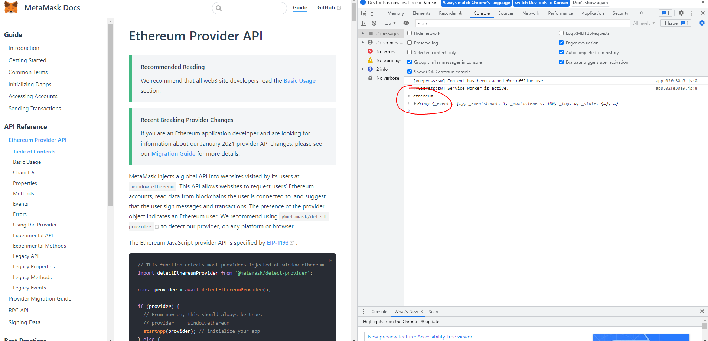
Task: Open the Recorder tab
Action: coord(450,13)
